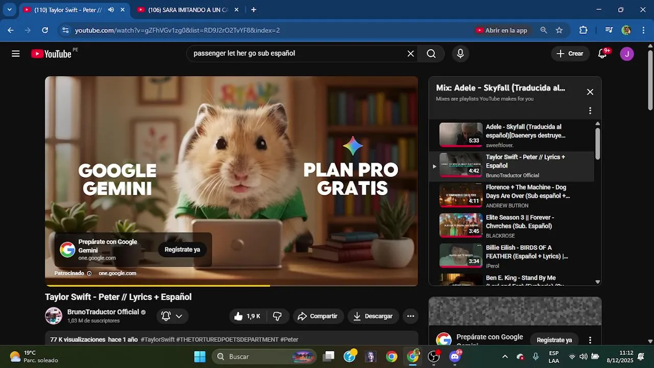Screen dimensions: 654x368
Task: Open BrunoTraductor Official channel name
Action: tap(103, 312)
